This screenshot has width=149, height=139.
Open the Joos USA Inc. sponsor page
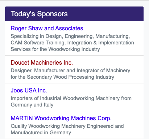[29, 90]
